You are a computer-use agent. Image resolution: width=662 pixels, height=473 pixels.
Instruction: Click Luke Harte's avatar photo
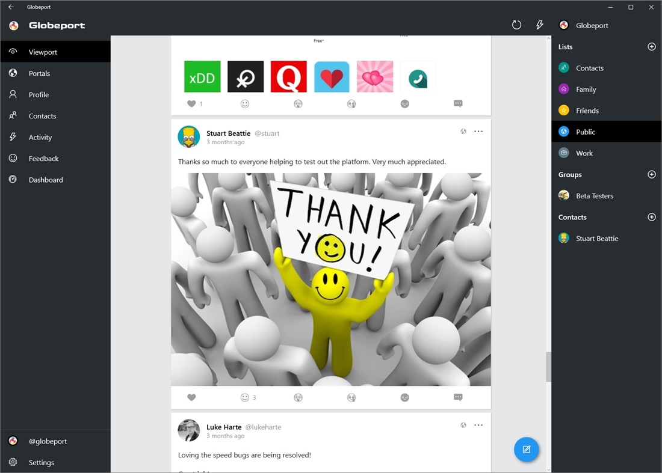click(189, 430)
